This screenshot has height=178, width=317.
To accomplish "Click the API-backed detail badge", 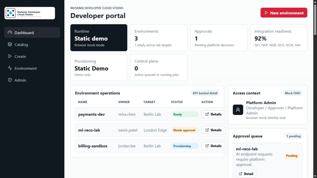I will [205, 93].
